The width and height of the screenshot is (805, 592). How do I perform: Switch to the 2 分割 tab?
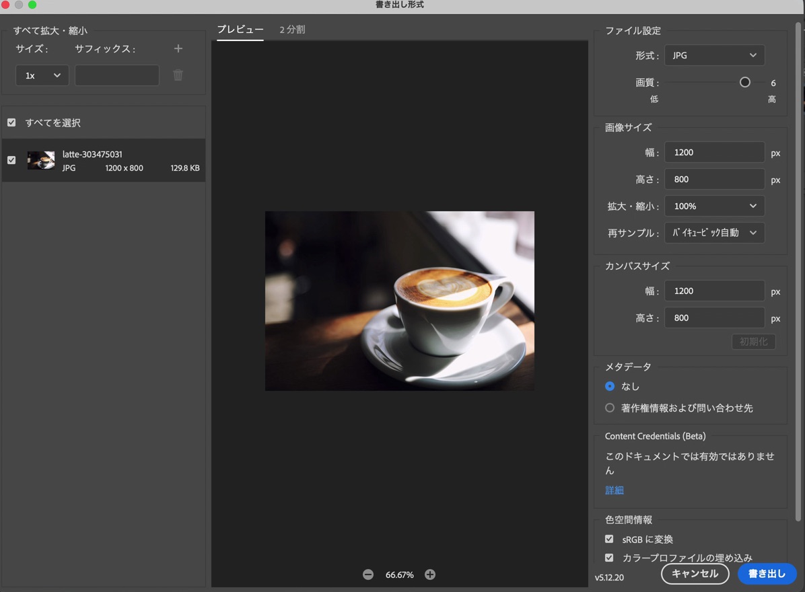(292, 30)
